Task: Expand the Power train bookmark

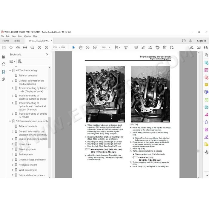Action: [x=13, y=144]
